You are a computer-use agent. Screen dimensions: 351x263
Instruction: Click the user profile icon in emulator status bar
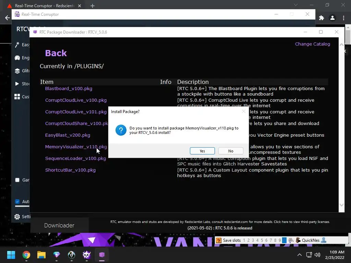point(324,240)
